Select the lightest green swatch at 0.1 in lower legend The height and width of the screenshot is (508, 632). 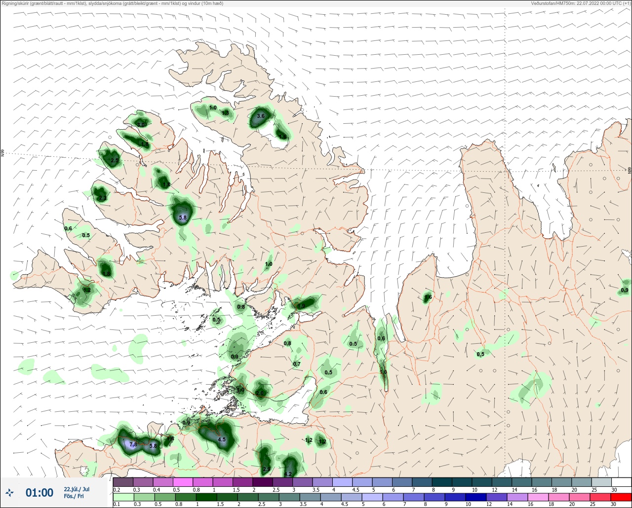tap(123, 497)
